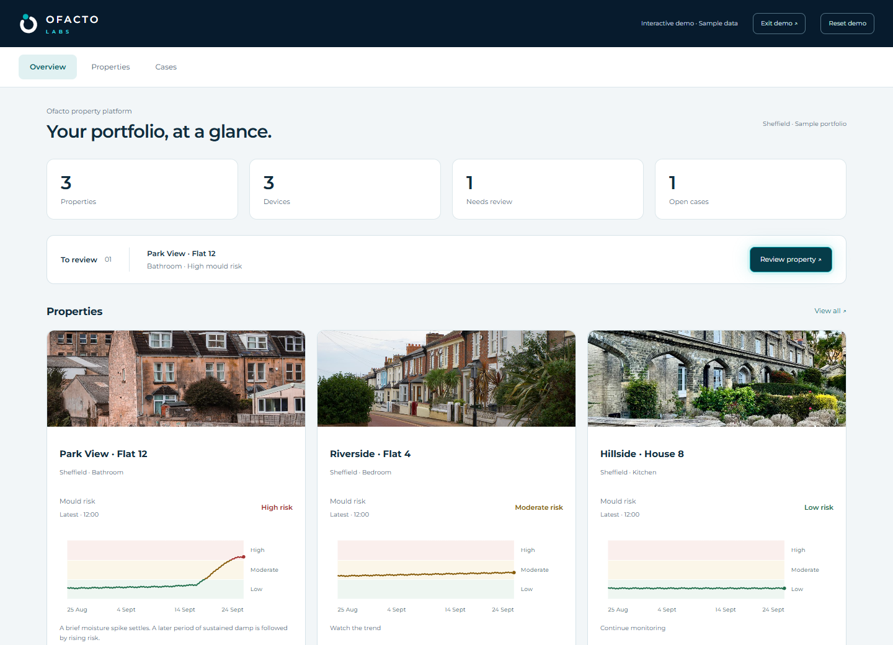Go to the Cases tab
The width and height of the screenshot is (893, 645).
tap(166, 67)
